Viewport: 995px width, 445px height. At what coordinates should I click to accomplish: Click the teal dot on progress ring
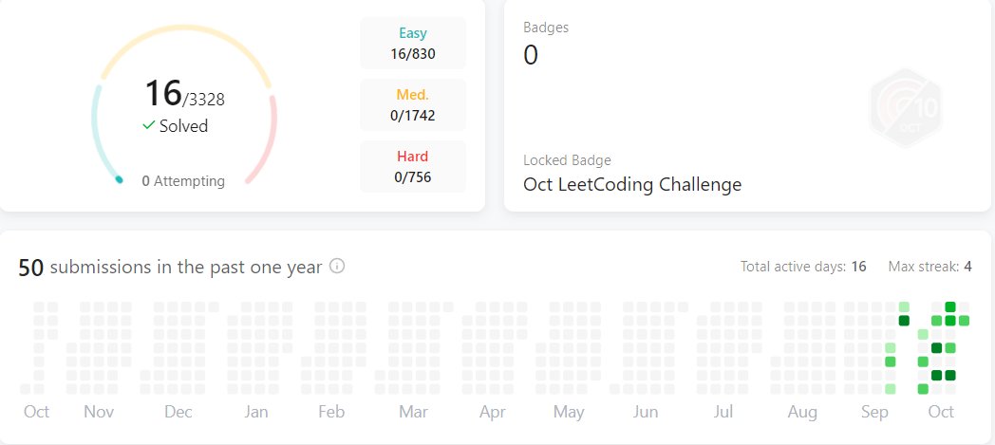click(x=119, y=179)
